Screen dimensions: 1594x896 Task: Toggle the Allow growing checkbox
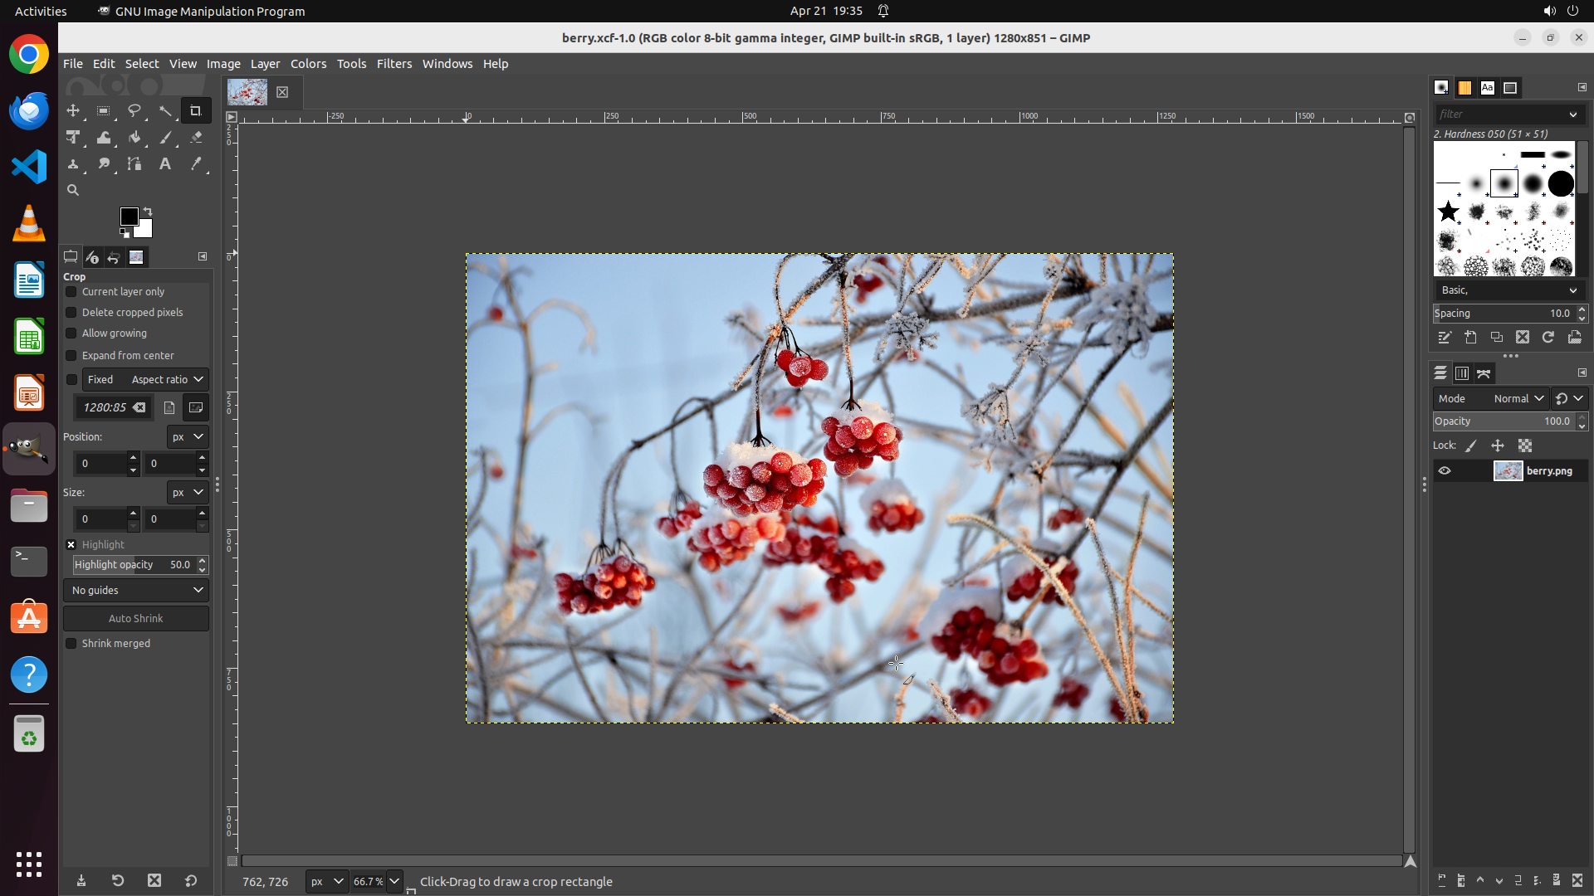(x=71, y=334)
